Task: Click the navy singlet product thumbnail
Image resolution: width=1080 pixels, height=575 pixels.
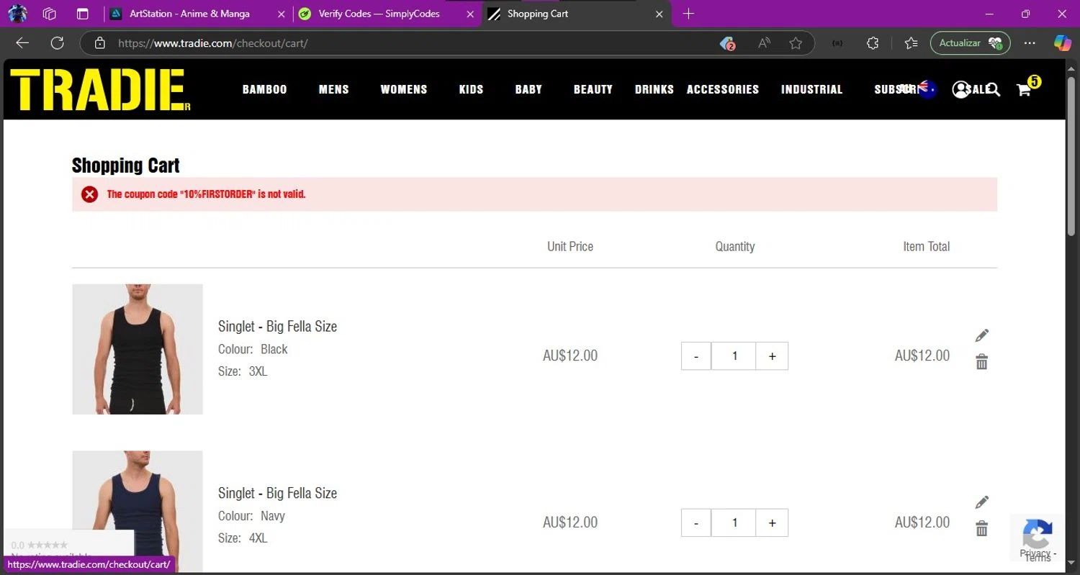Action: [x=138, y=511]
